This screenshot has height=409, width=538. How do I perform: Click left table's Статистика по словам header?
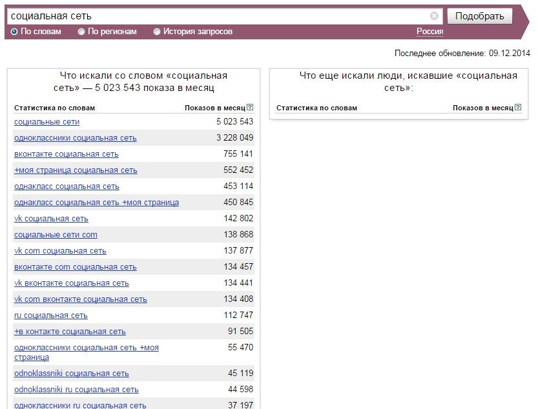coord(54,108)
